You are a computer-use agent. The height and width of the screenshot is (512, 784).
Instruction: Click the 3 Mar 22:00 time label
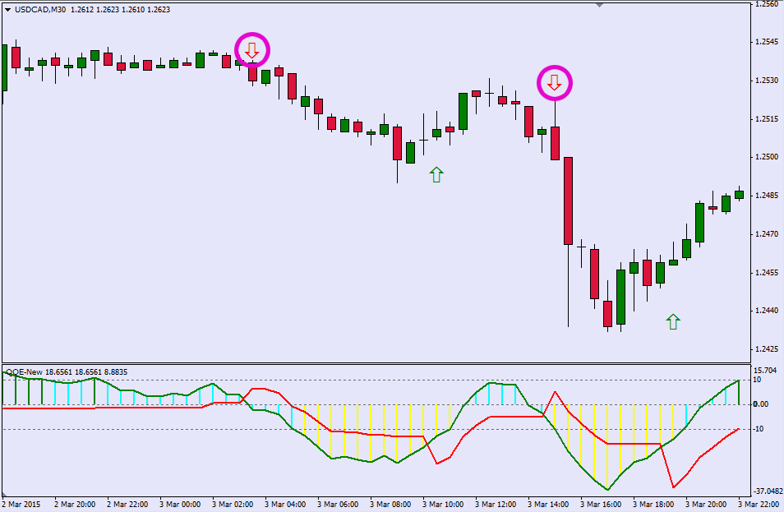coord(758,504)
